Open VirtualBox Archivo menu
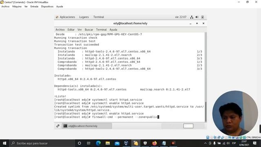Image resolution: width=261 pixels, height=147 pixels. click(x=5, y=7)
